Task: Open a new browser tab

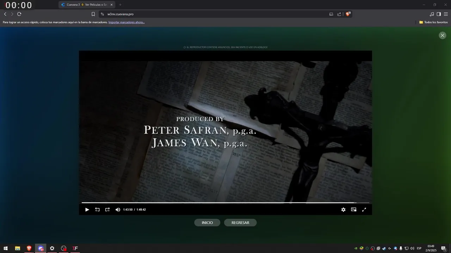Action: tap(120, 5)
